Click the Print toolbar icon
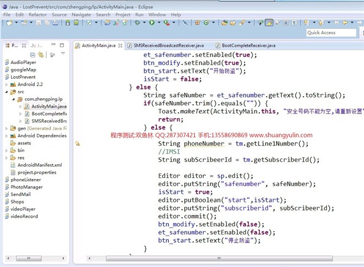 [55, 22]
